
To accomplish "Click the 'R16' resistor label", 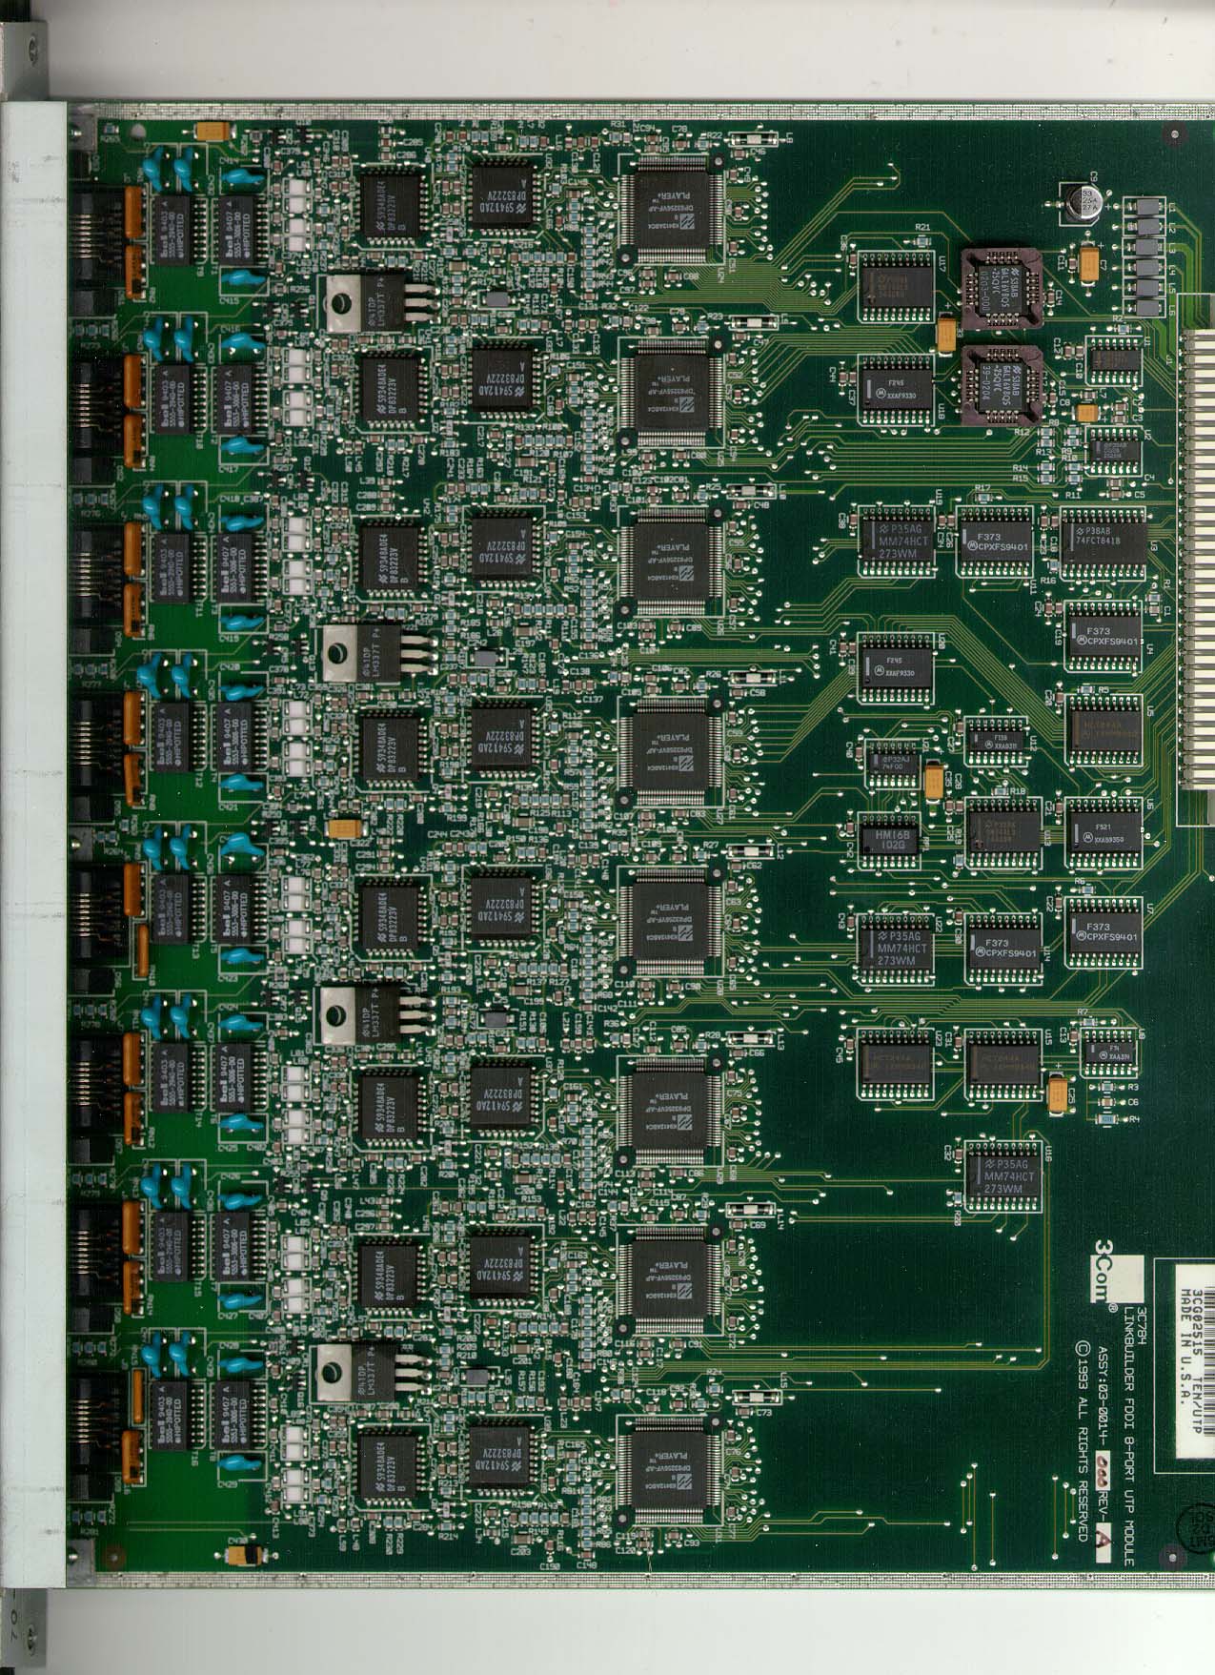I will (x=1048, y=579).
